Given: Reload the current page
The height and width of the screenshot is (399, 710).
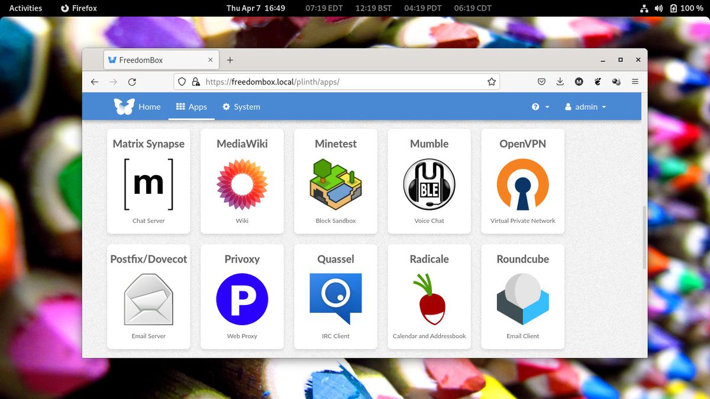Looking at the screenshot, I should [x=132, y=82].
